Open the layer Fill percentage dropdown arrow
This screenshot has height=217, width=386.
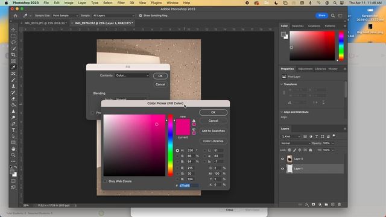(x=333, y=150)
